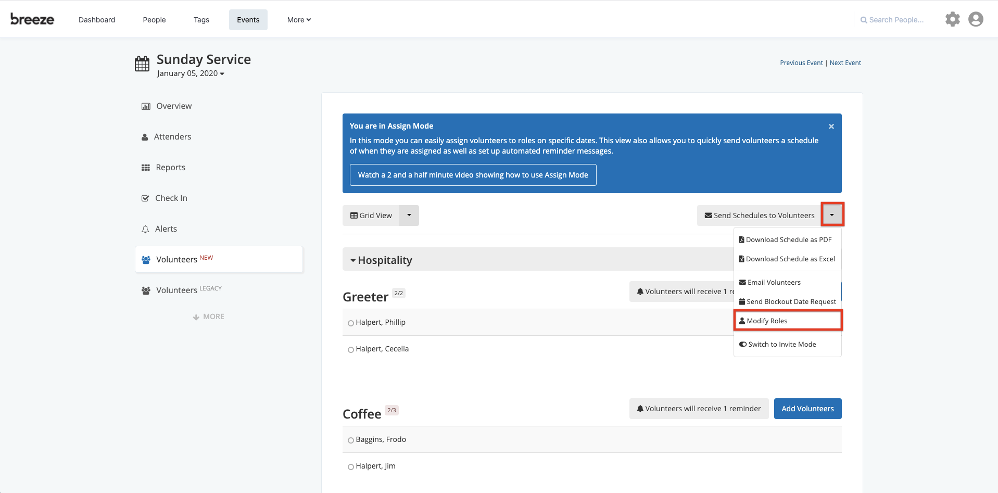Open the settings gear icon
Screen dimensions: 998x493
pyautogui.click(x=953, y=19)
